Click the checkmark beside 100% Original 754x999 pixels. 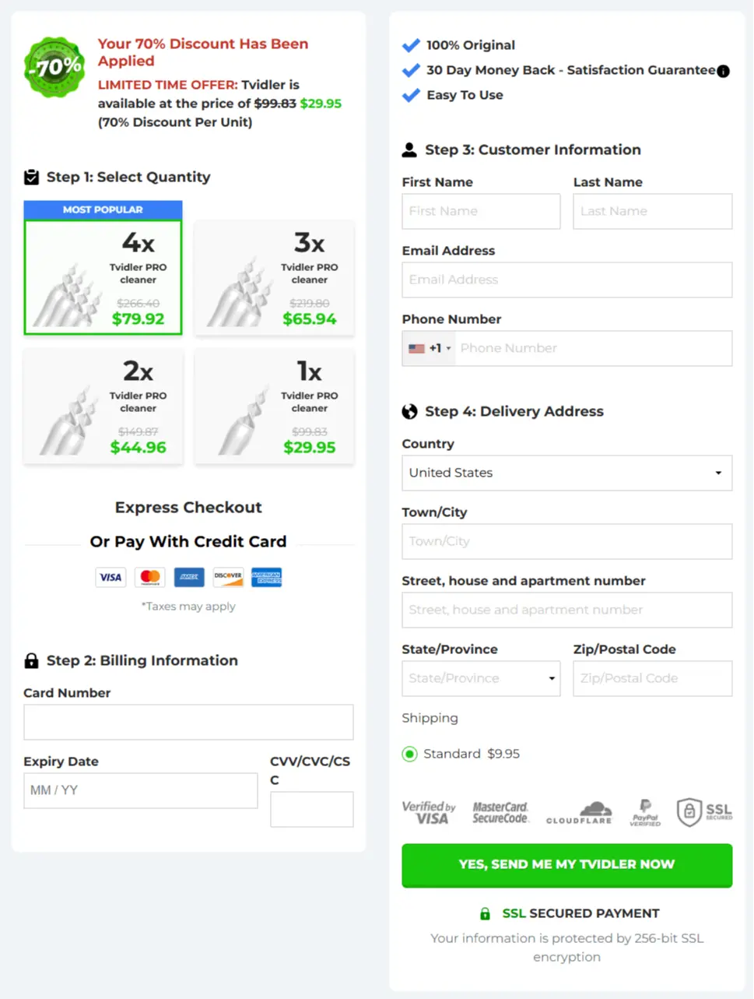(411, 45)
